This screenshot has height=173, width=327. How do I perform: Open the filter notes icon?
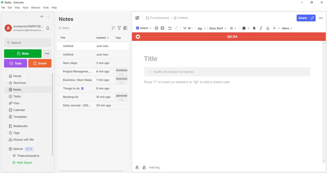(119, 28)
